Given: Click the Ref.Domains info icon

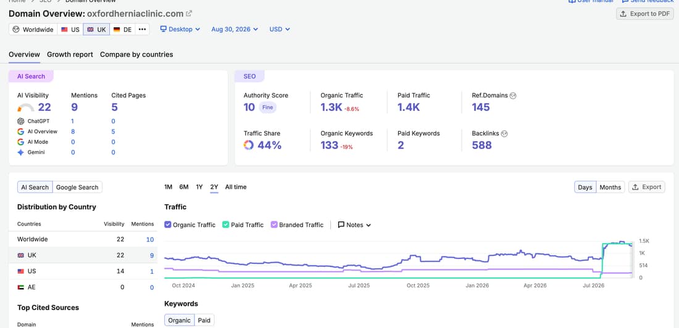Looking at the screenshot, I should pyautogui.click(x=513, y=96).
